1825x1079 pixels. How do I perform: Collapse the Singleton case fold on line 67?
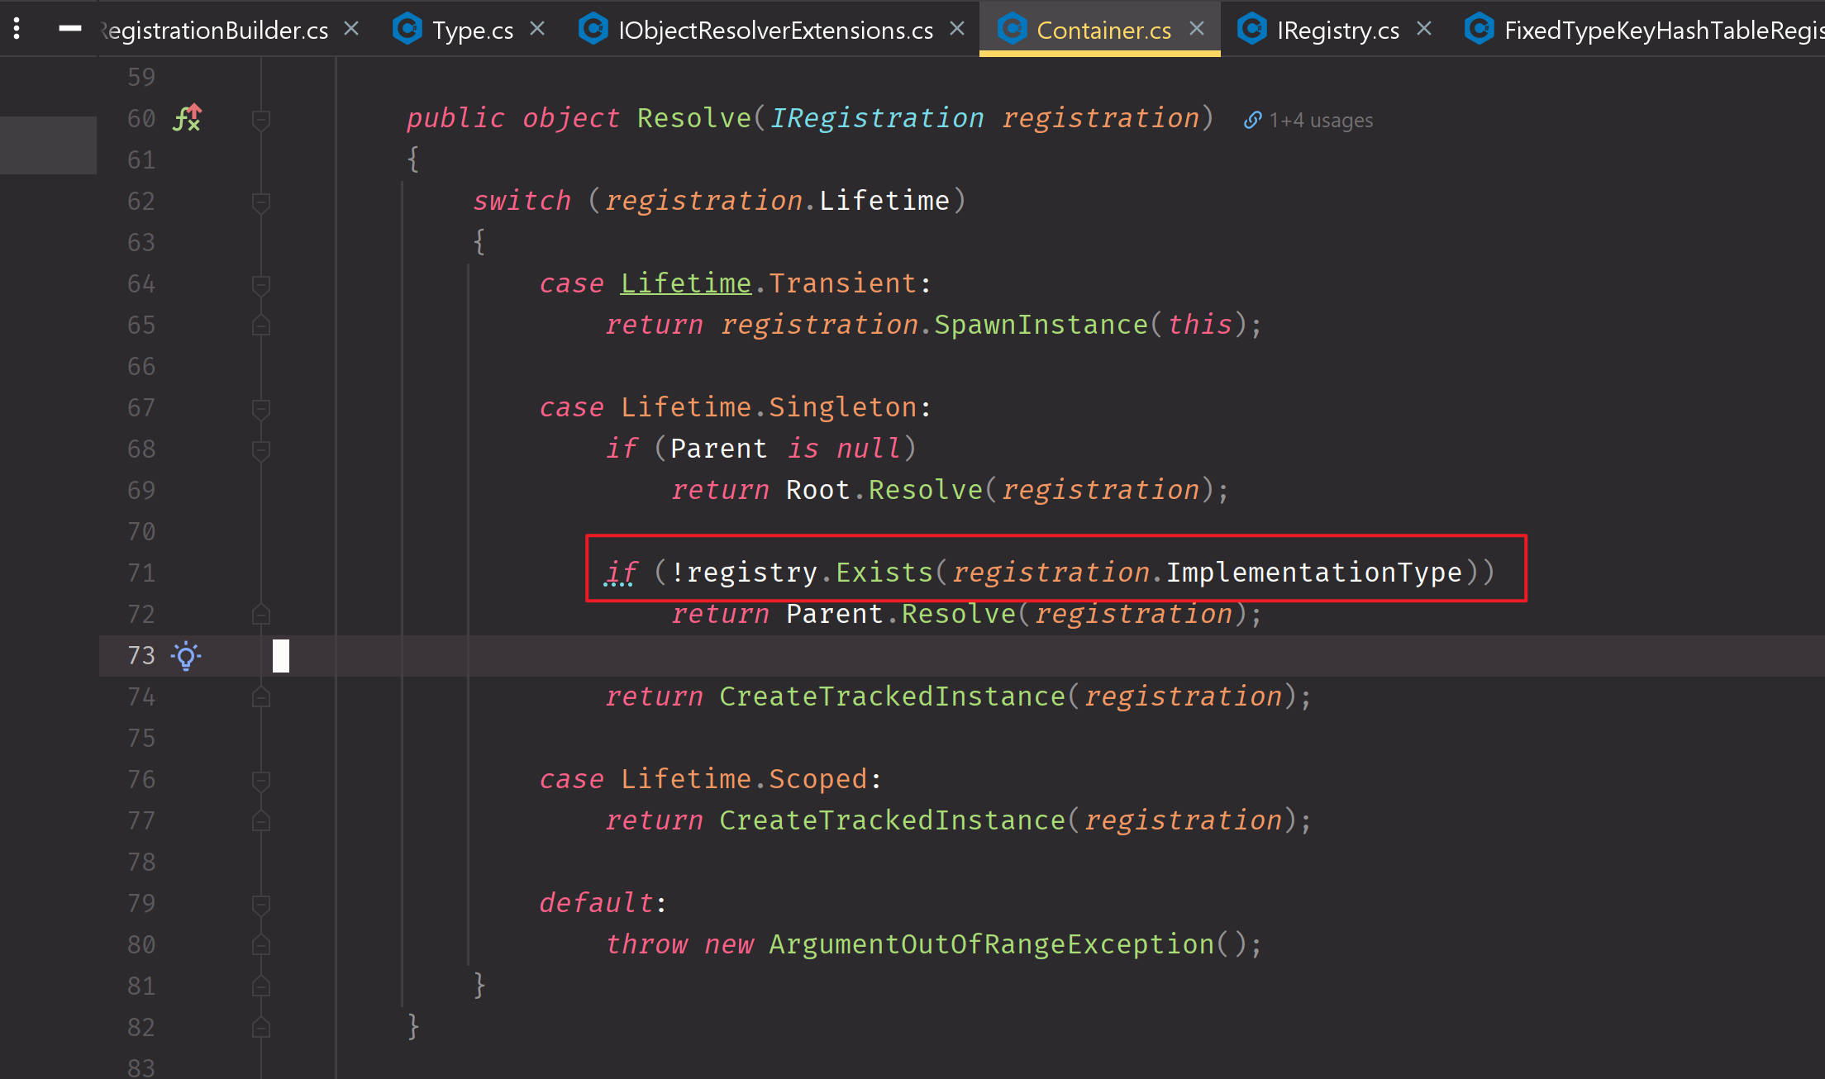pos(261,407)
